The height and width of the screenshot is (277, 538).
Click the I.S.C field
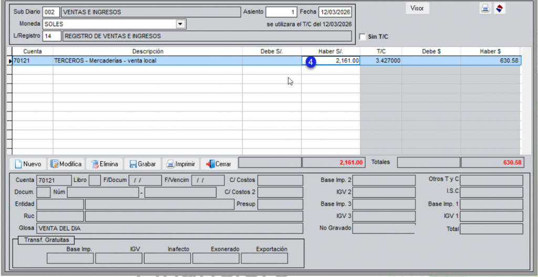pos(491,193)
